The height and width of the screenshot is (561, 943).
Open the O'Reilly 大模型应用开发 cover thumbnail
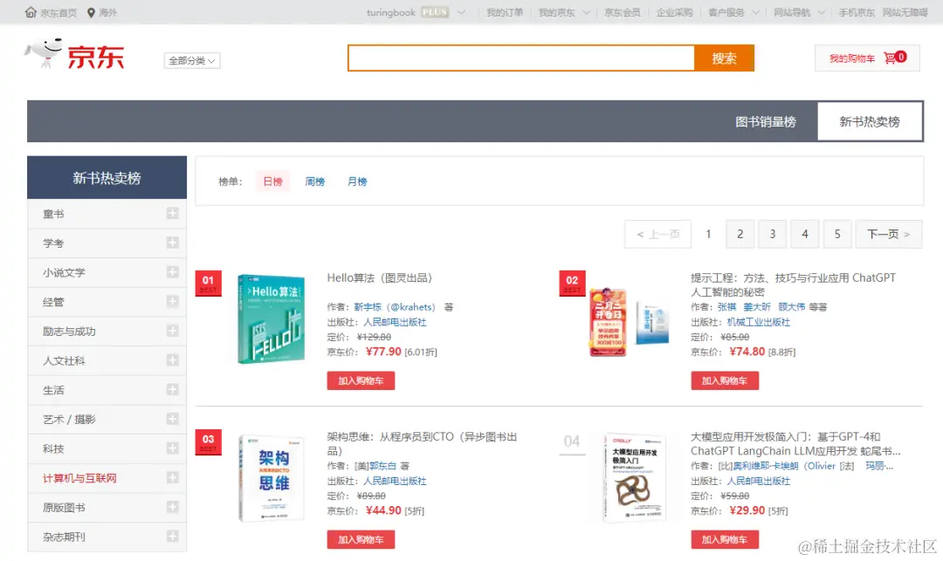tap(635, 478)
